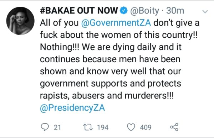The height and width of the screenshot is (138, 214).
Task: Click the 30m timestamp
Action: pyautogui.click(x=175, y=11)
